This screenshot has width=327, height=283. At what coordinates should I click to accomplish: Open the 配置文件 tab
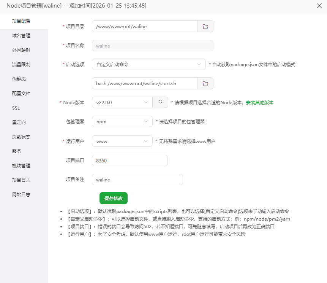(21, 94)
